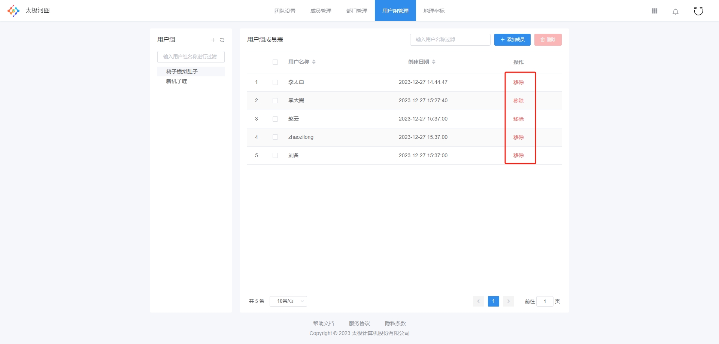Remove 李太黑 from the group
The image size is (719, 344).
click(x=519, y=101)
